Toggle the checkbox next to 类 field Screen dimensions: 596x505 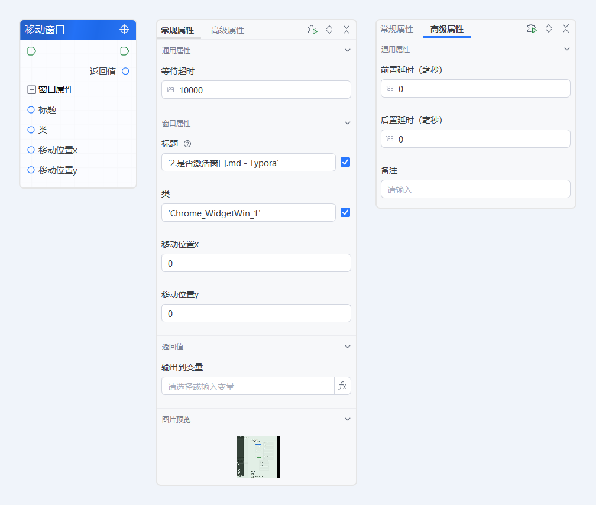(x=345, y=212)
